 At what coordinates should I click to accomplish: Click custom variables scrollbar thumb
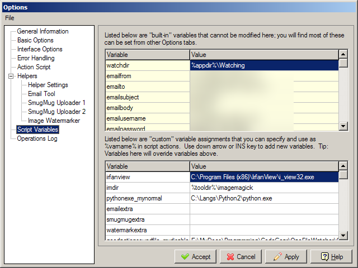point(343,175)
